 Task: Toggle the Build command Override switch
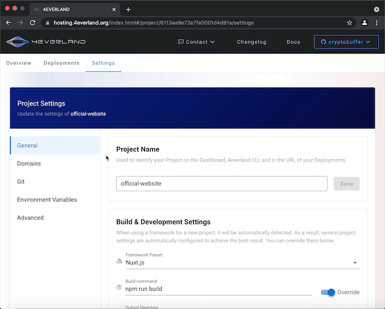328,292
